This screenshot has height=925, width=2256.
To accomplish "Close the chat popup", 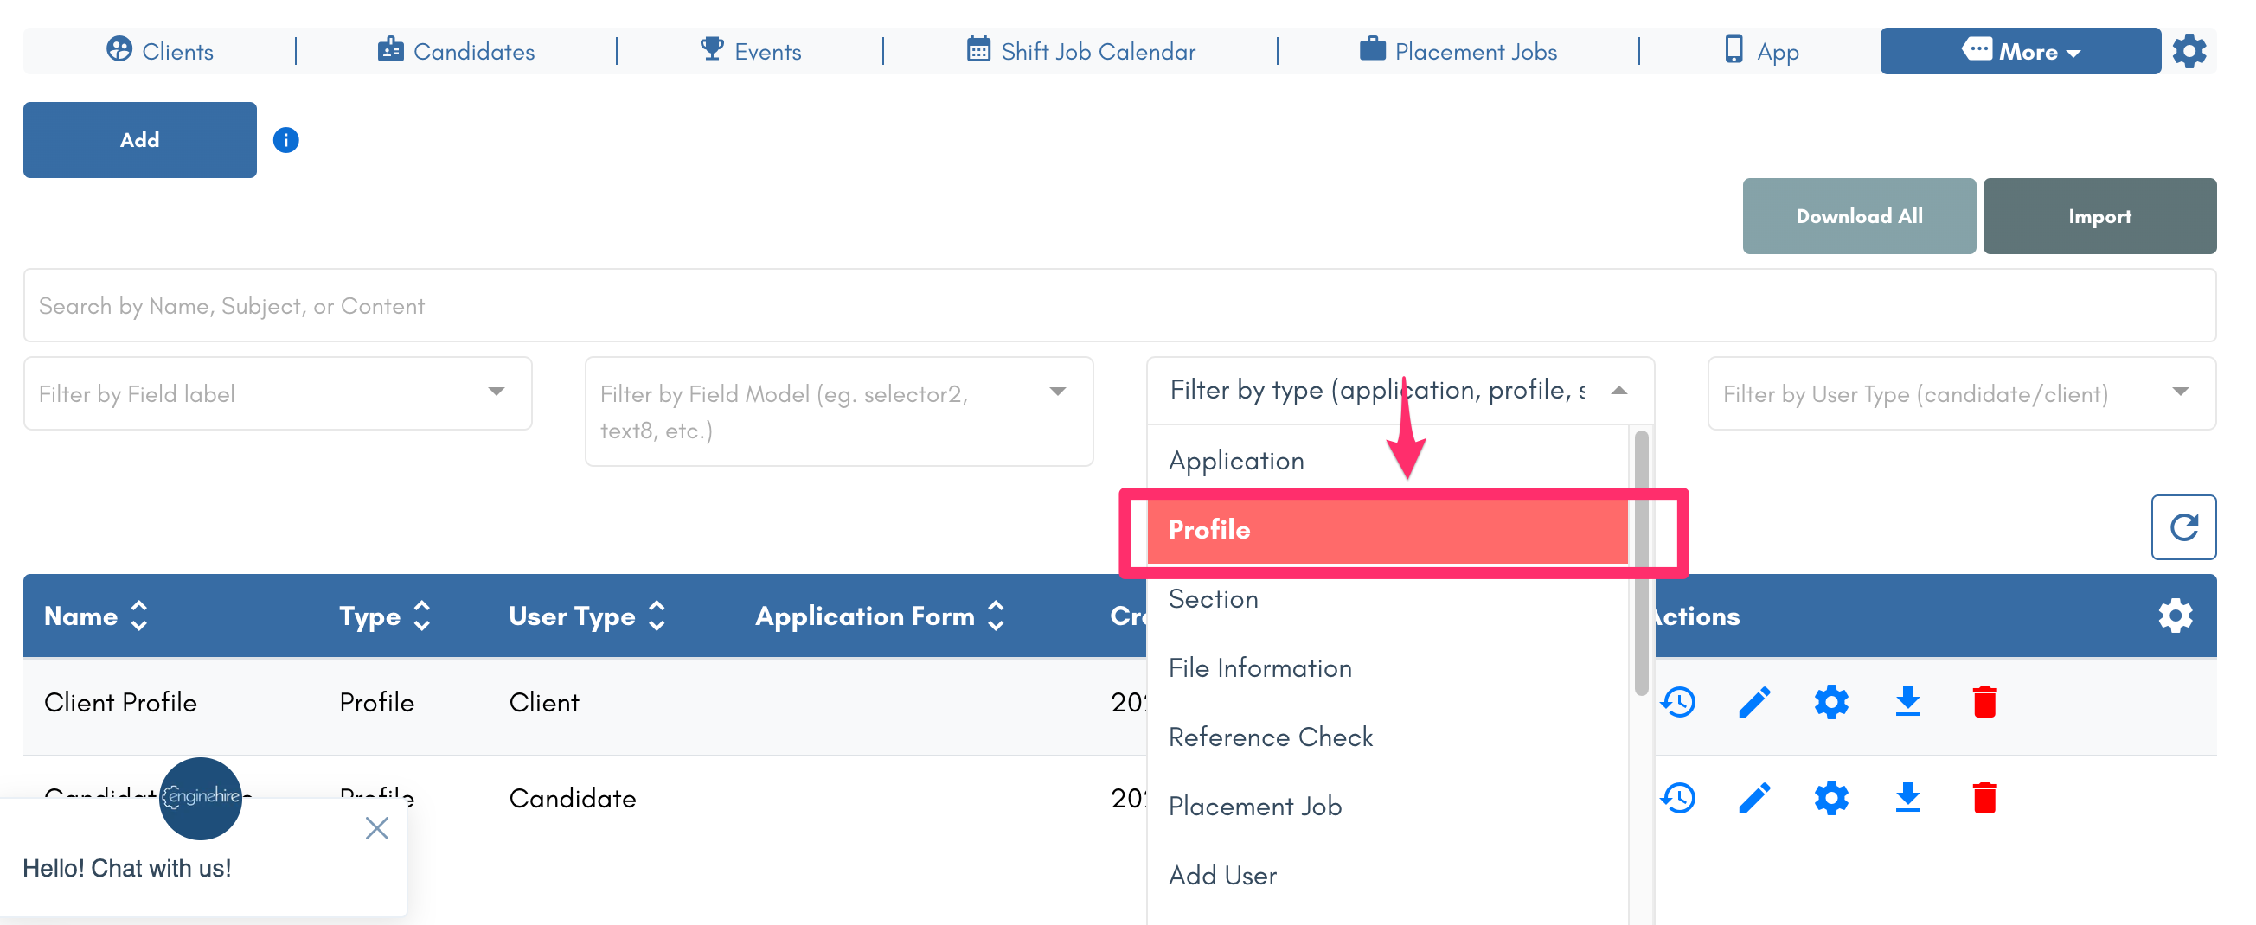I will [x=376, y=828].
